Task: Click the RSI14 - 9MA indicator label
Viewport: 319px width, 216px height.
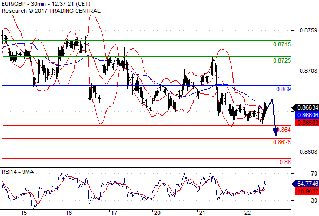Action: 18,172
